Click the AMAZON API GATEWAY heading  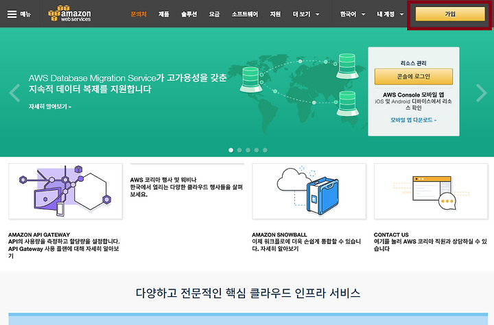pyautogui.click(x=39, y=234)
